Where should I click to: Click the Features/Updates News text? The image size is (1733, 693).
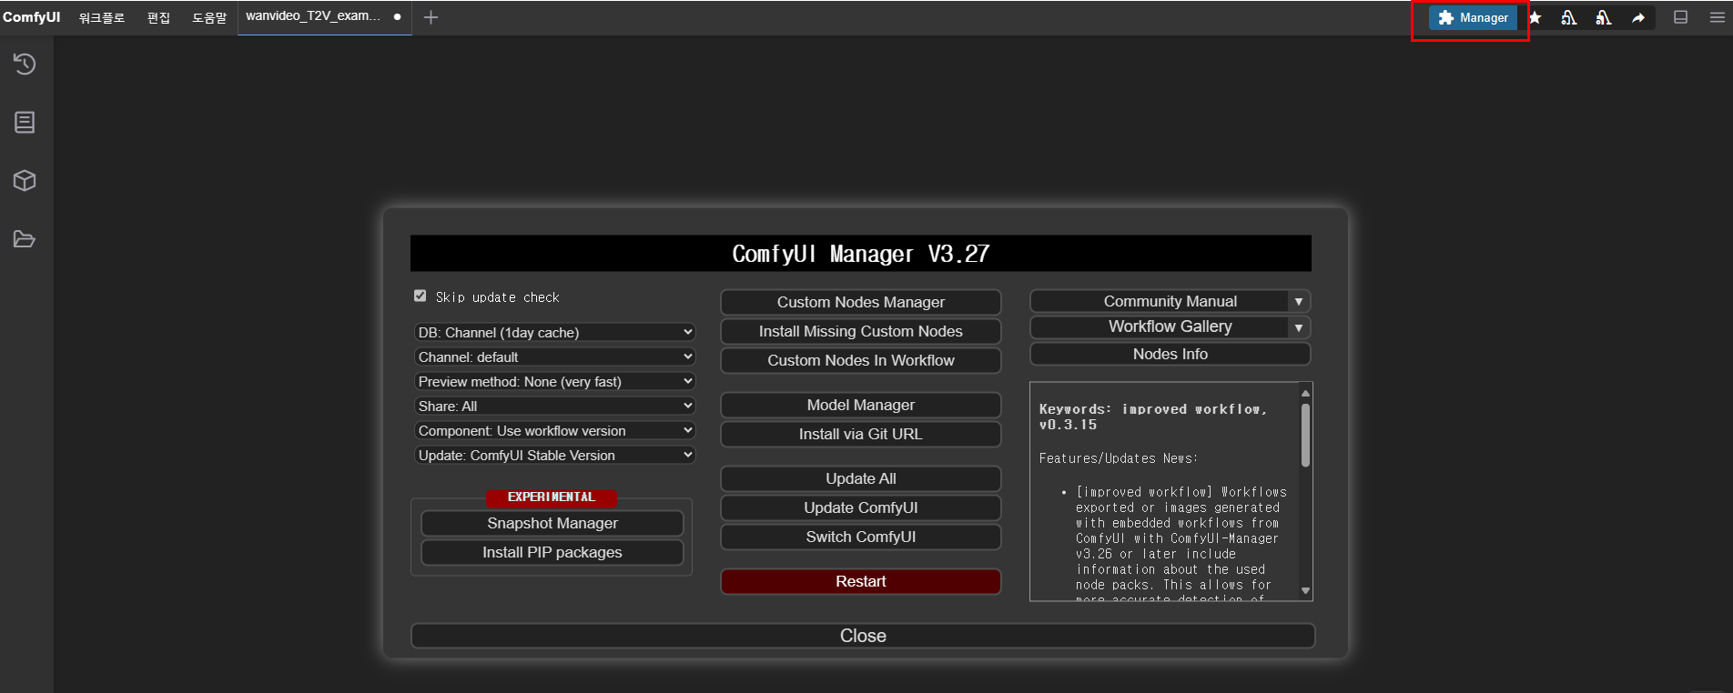point(1119,458)
